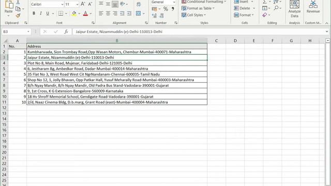This screenshot has height=186, width=331.
Task: Top align cell contents
Action: click(101, 4)
